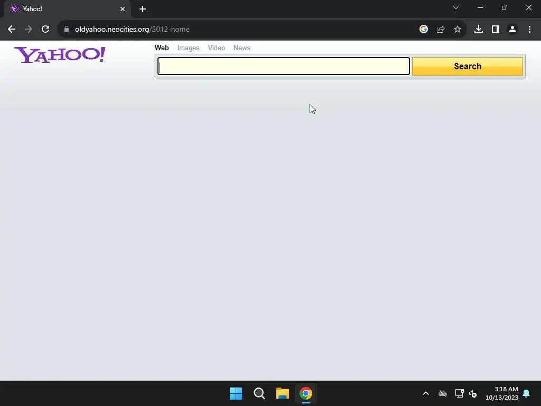This screenshot has height=406, width=541.
Task: Switch to the News search tab
Action: click(x=242, y=48)
